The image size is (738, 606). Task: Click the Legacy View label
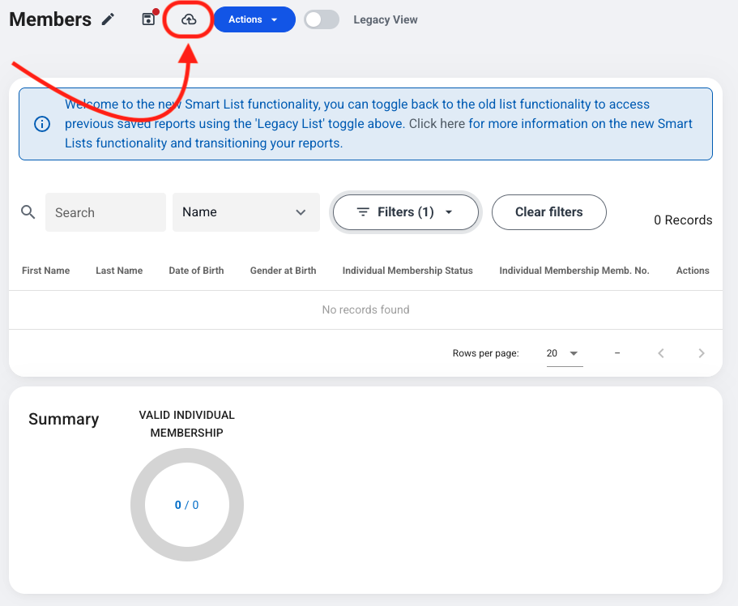click(386, 19)
